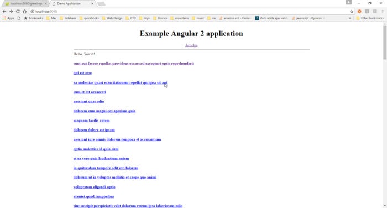Open the Chrome three-dot menu
Screen dimensions: 387x208
pyautogui.click(x=383, y=12)
